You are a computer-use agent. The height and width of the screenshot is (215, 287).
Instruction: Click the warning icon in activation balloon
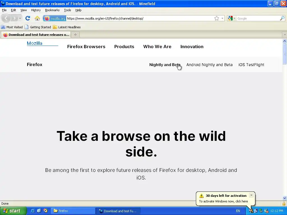(x=201, y=196)
